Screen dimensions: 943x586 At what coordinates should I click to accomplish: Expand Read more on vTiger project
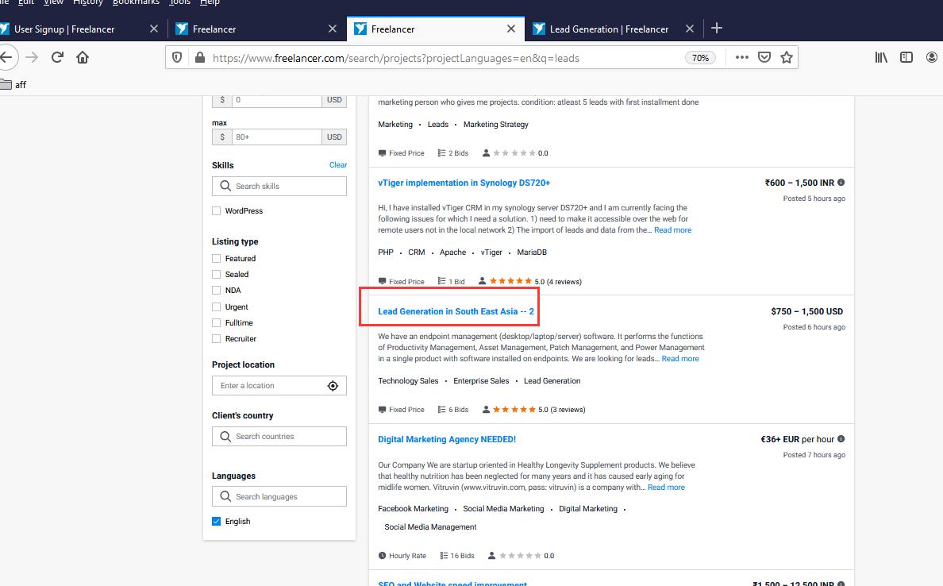(x=672, y=230)
